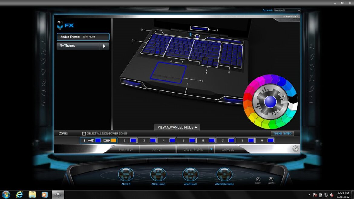Select zone 8 color swatch
Image resolution: width=354 pixels, height=199 pixels.
[251, 140]
